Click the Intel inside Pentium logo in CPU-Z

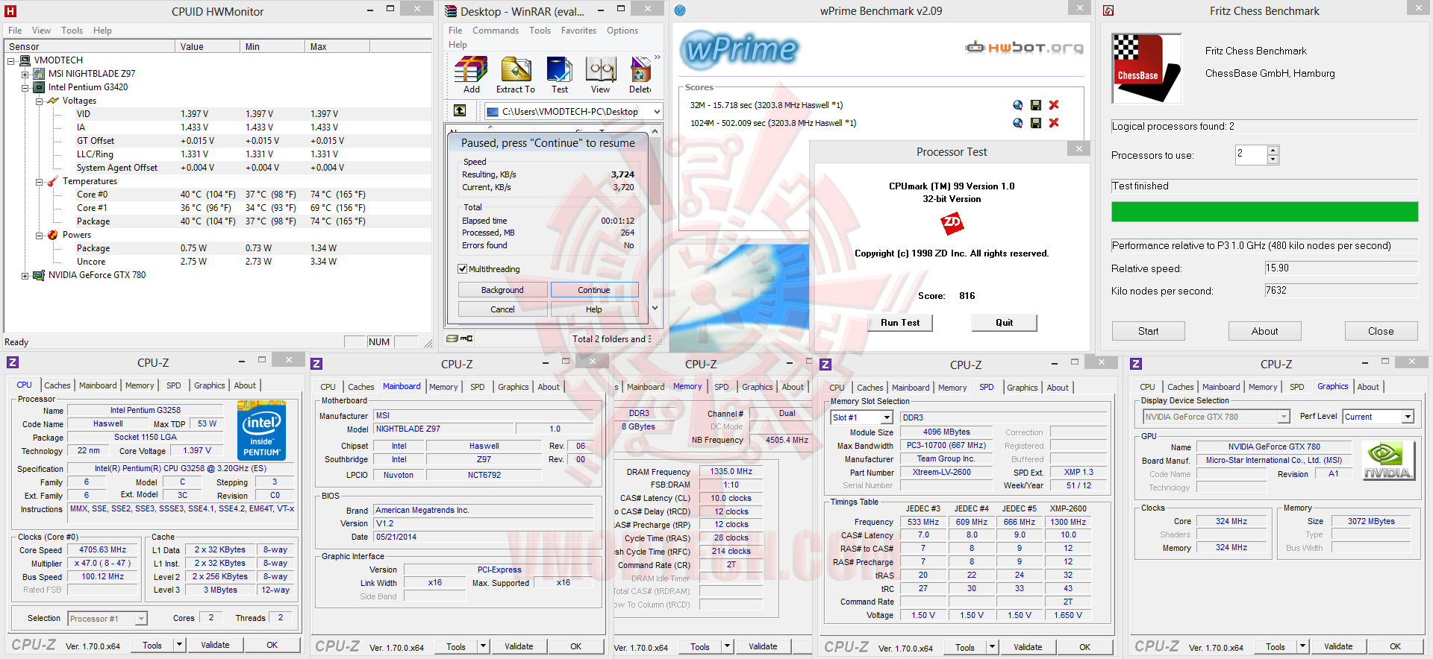pyautogui.click(x=261, y=430)
